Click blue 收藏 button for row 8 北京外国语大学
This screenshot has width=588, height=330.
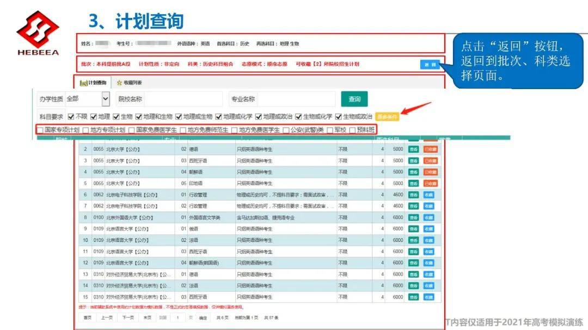[x=428, y=217]
